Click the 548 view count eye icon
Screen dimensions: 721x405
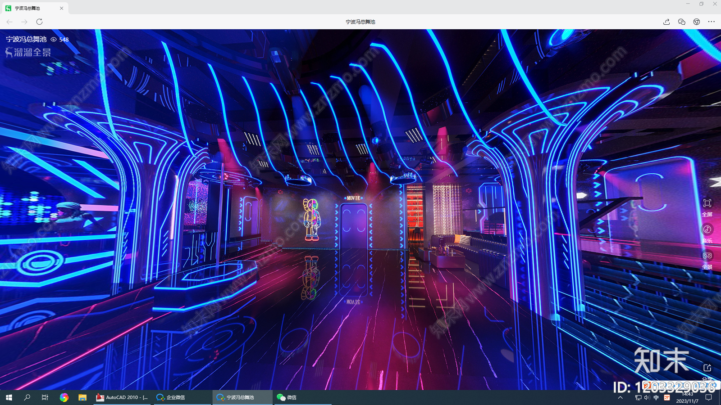54,40
